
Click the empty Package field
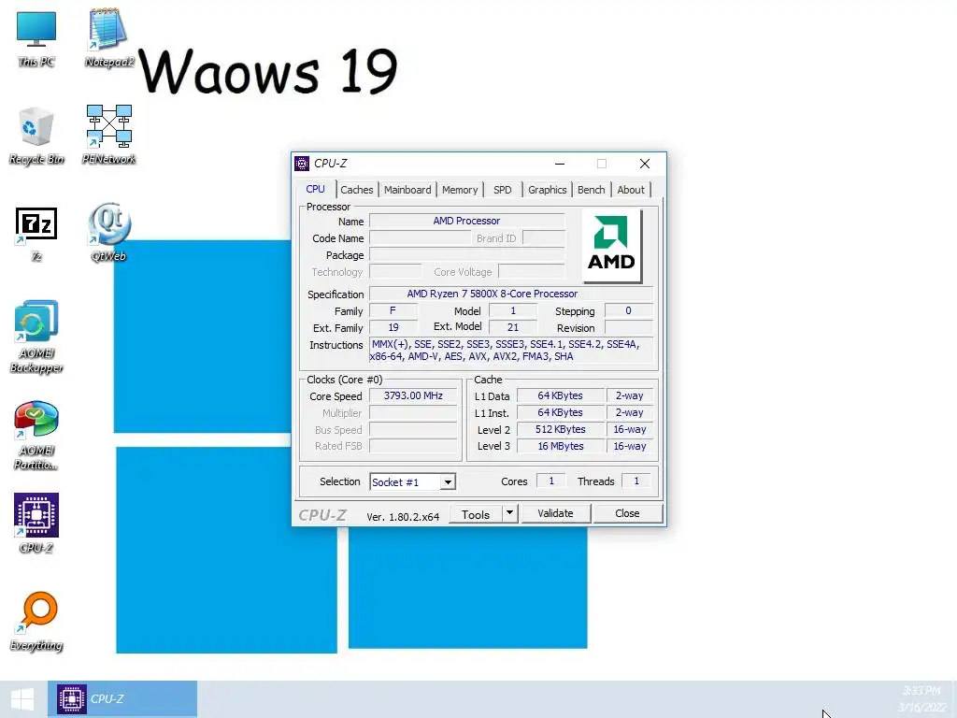pos(467,255)
